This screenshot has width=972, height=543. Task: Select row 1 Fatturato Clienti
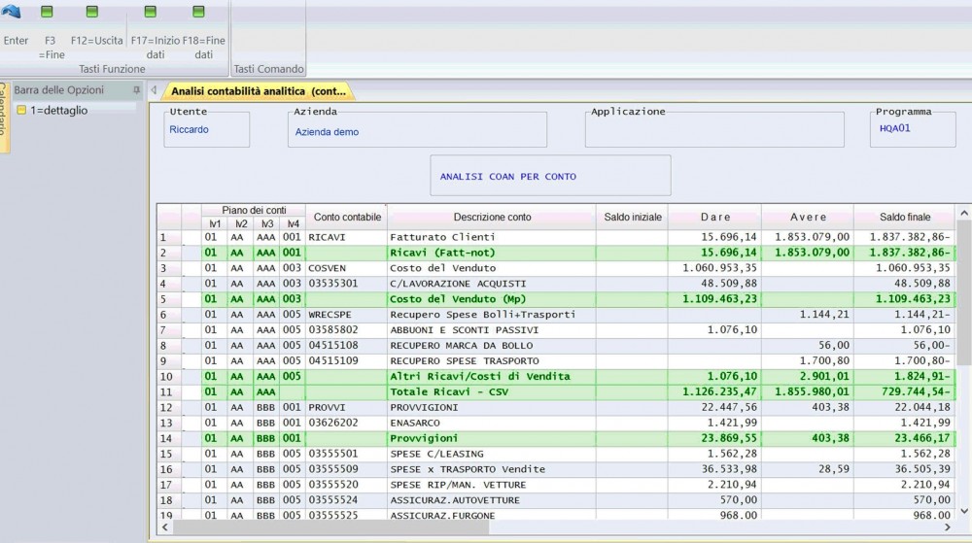click(x=442, y=237)
